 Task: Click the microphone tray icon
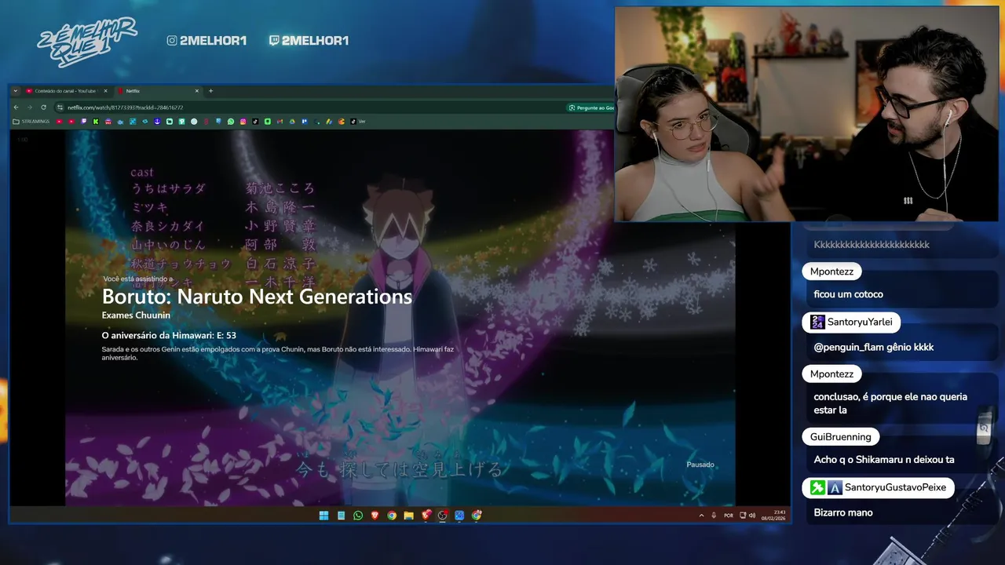[714, 516]
